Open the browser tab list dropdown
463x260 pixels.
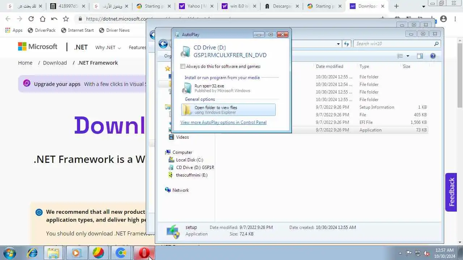pos(424,6)
